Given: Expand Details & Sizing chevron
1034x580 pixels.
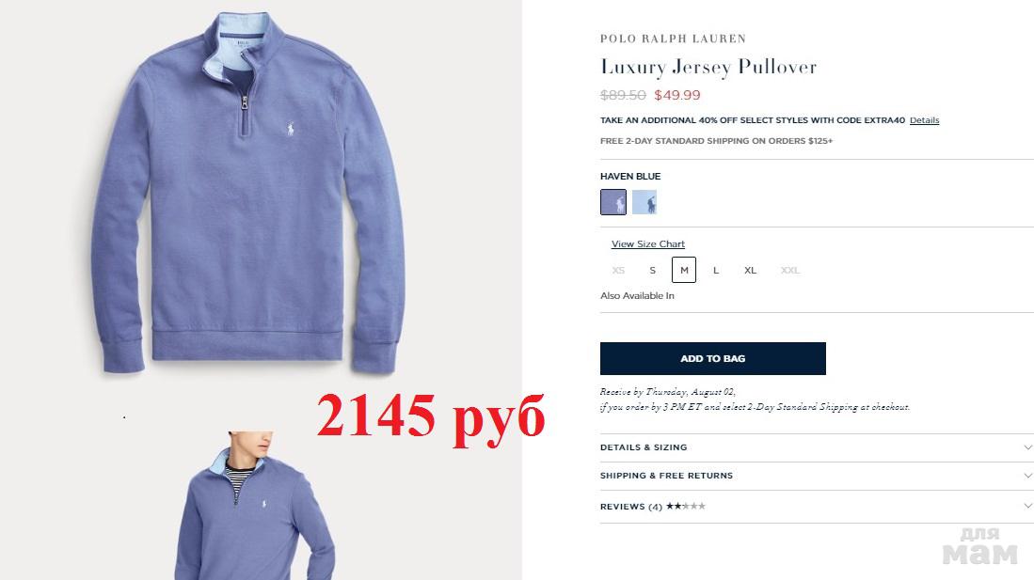Looking at the screenshot, I should click(x=1027, y=447).
